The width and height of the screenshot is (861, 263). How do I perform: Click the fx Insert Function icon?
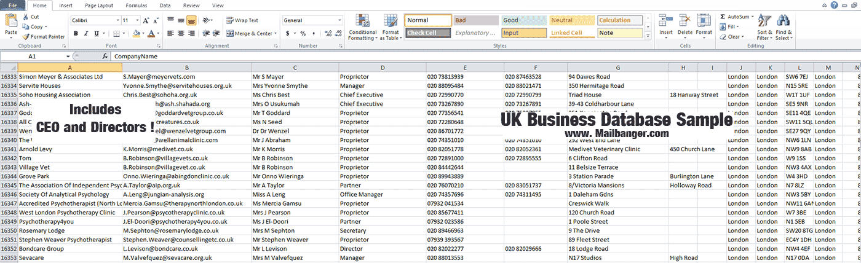(105, 56)
